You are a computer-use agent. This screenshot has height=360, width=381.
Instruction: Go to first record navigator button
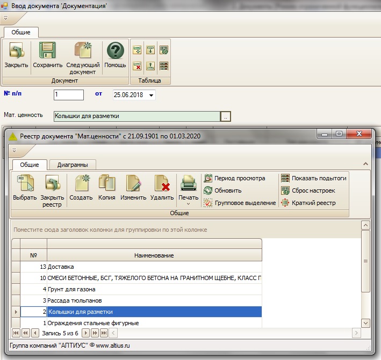[16, 333]
